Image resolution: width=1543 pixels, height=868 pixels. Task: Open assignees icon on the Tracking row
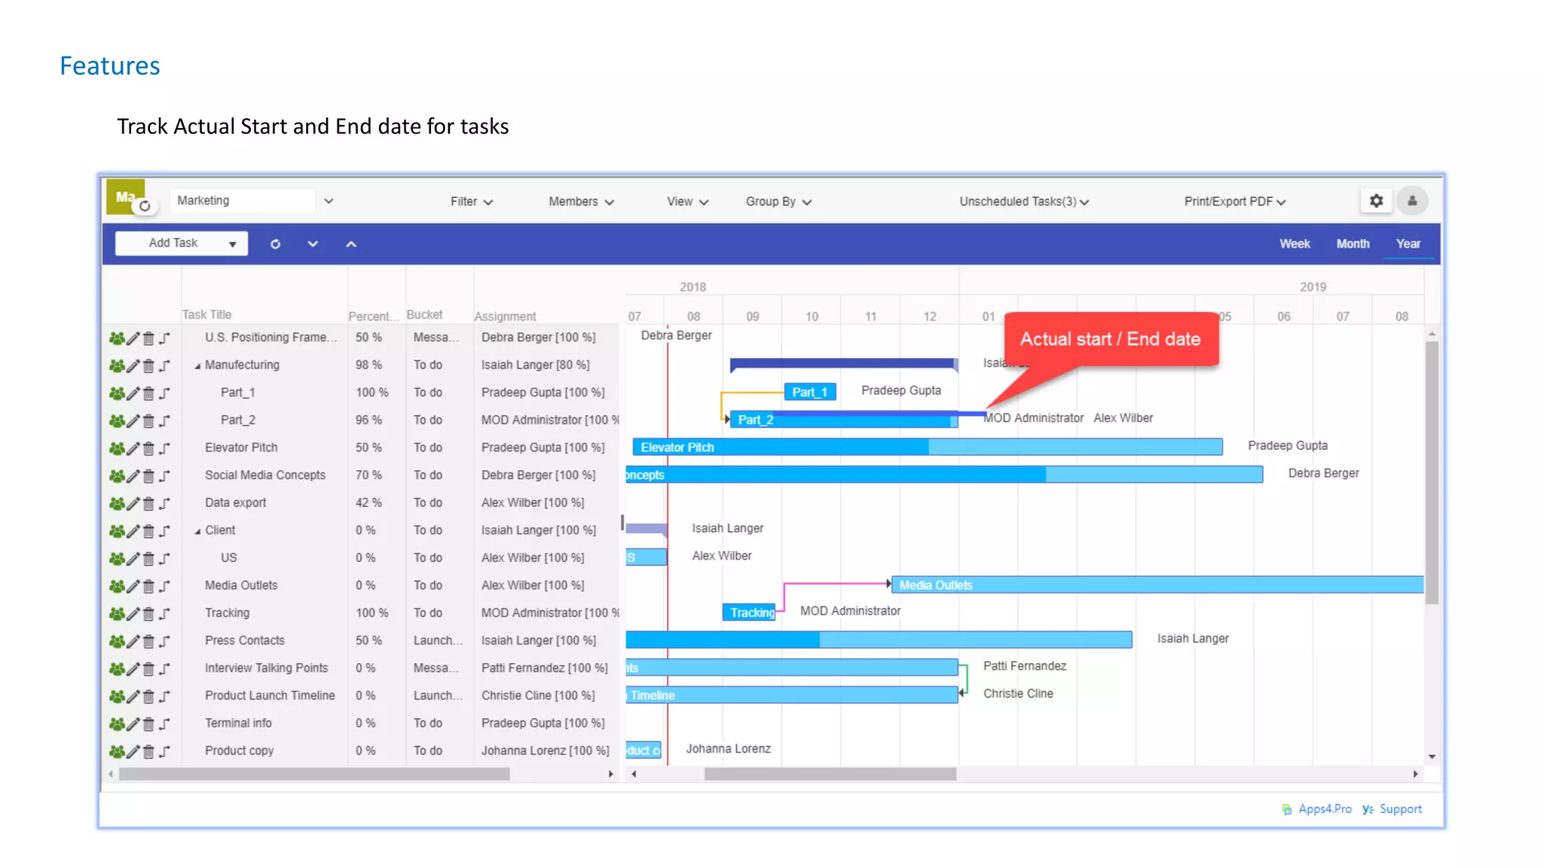117,614
